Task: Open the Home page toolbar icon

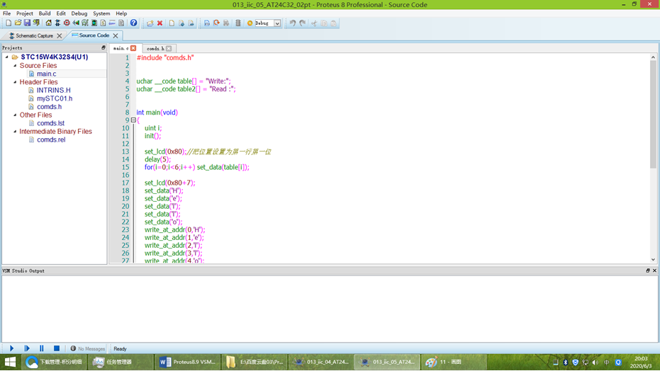Action: coord(48,23)
